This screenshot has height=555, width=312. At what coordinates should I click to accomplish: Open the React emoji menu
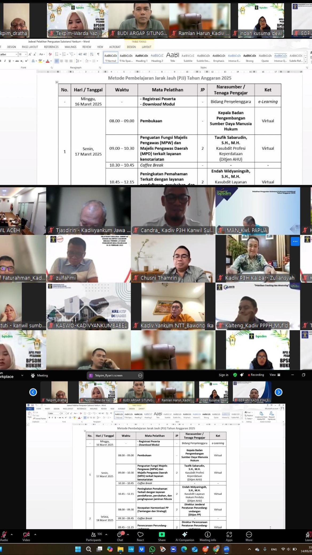(x=140, y=537)
